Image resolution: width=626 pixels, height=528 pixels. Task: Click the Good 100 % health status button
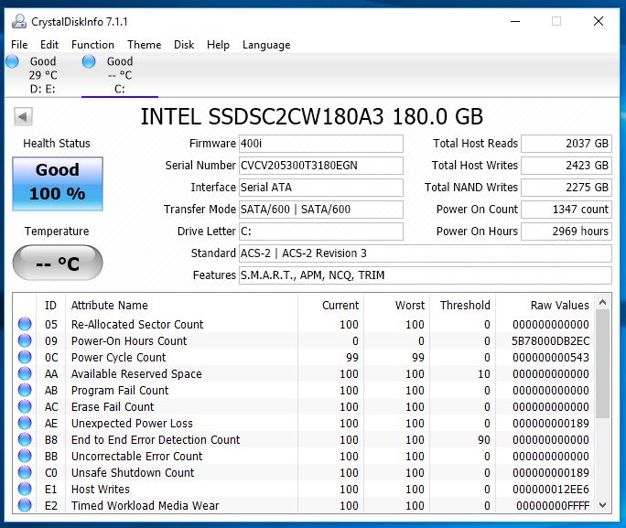(x=58, y=184)
